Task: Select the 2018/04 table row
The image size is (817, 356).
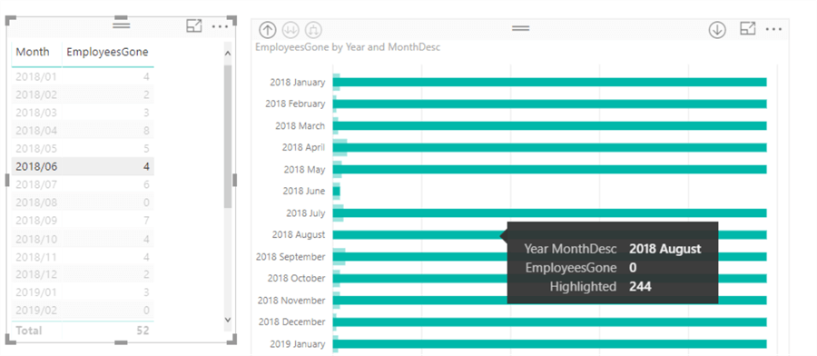Action: point(83,130)
